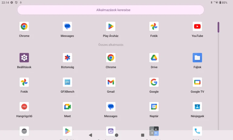Open the Beállítások settings app

24,58
